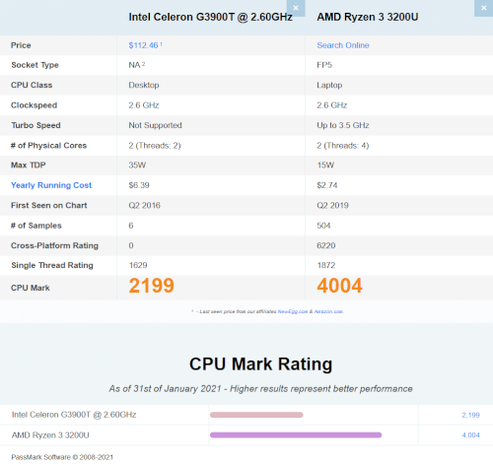Viewport: 493px width, 464px height.
Task: Select Intel Celeron G3900T chart row label
Action: [x=74, y=415]
